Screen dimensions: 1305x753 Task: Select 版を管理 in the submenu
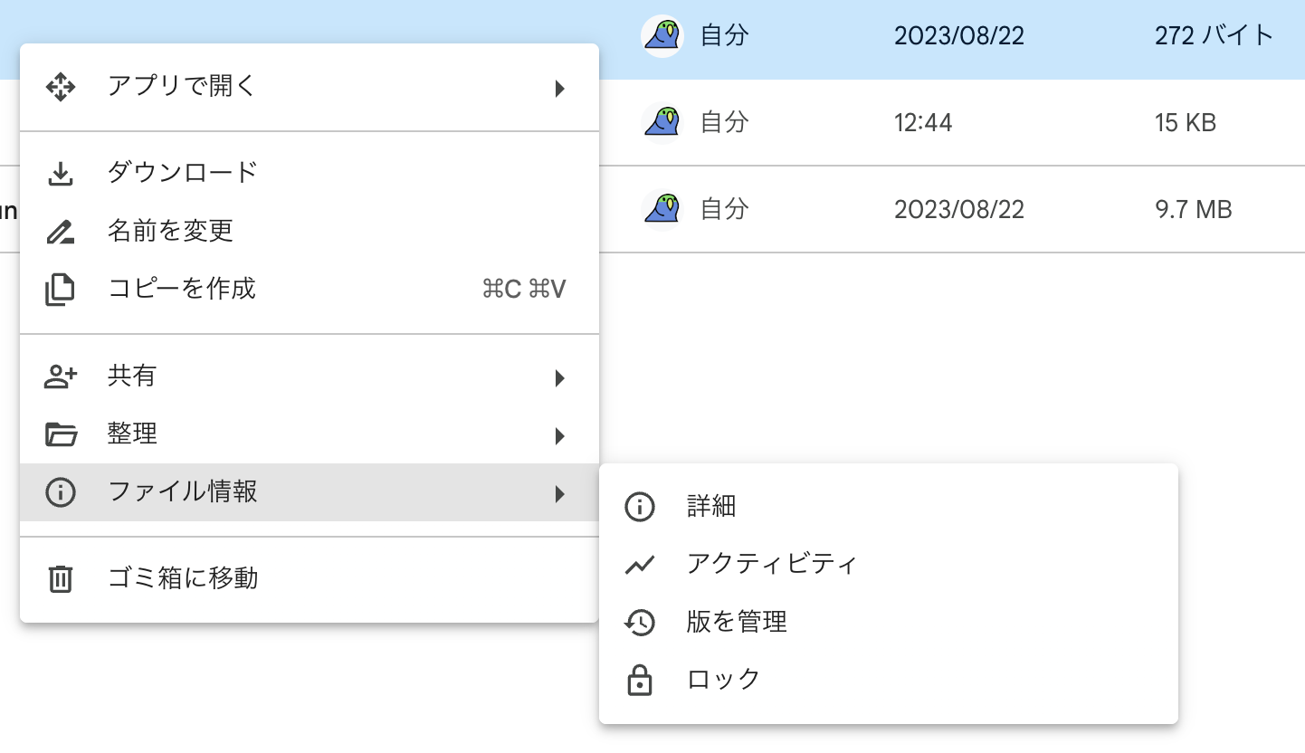pos(889,623)
